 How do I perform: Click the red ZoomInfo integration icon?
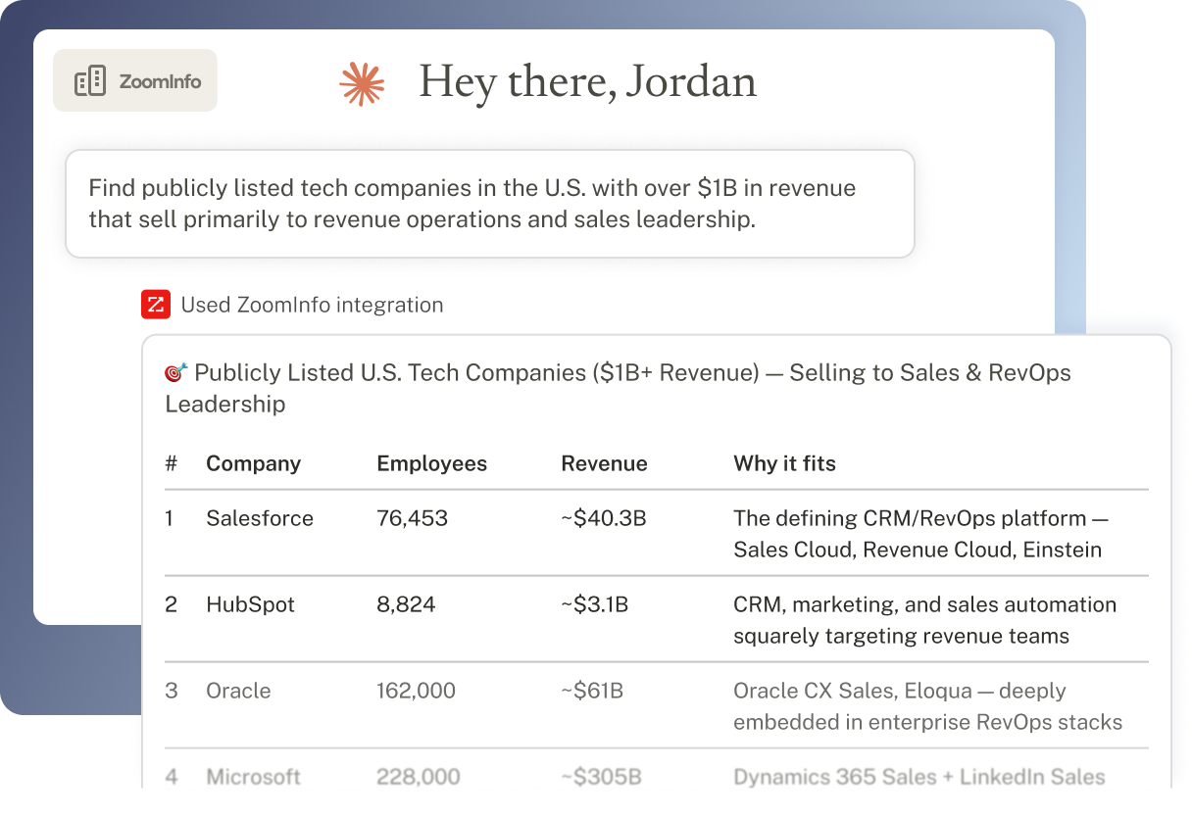(155, 305)
